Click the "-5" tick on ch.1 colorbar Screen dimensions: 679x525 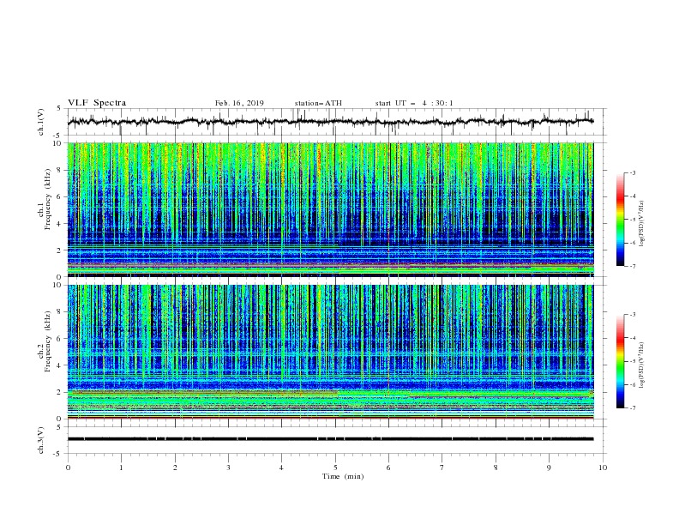tap(632, 220)
